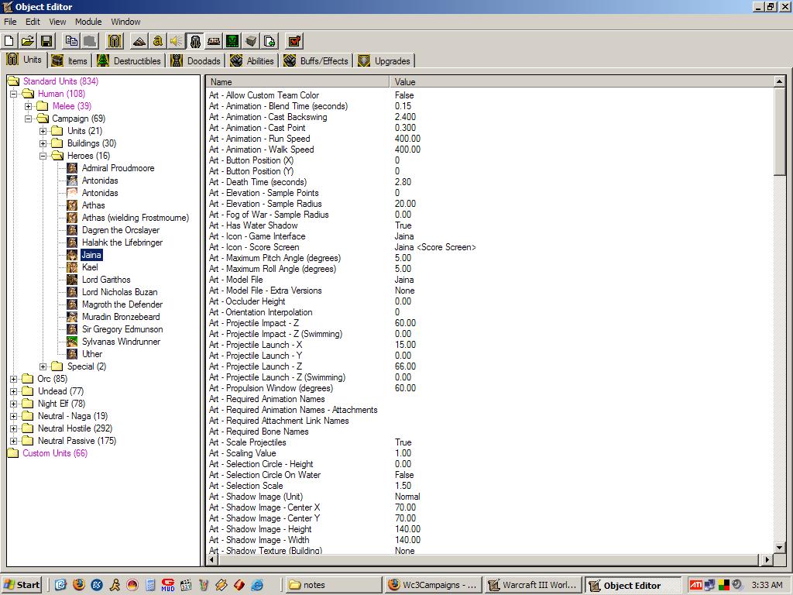This screenshot has height=595, width=793.
Task: Save the map using the floppy disk icon
Action: (x=46, y=41)
